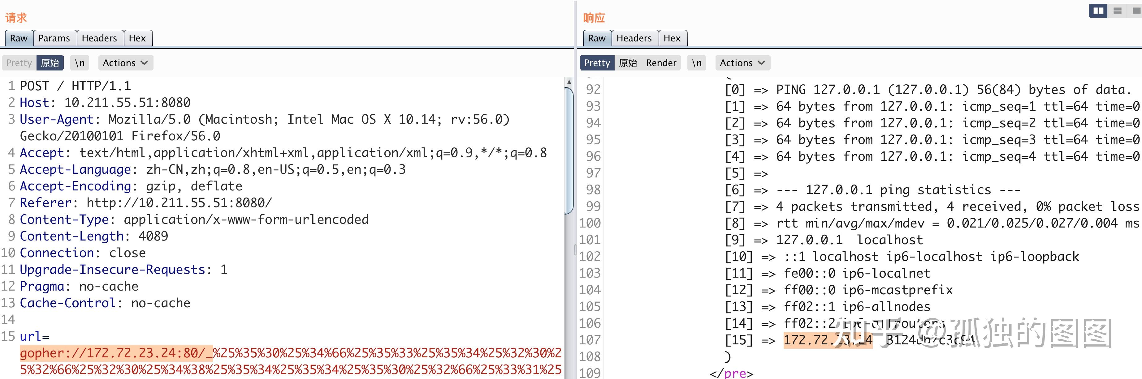Select response Raw tab

[597, 38]
